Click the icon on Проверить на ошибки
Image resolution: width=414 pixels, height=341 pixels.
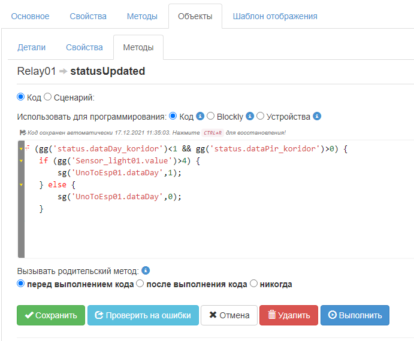(99, 315)
